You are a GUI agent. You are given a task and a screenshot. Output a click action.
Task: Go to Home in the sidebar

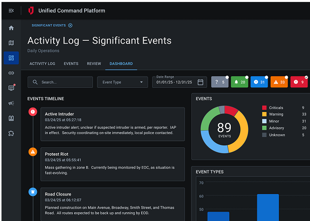[x=11, y=28]
